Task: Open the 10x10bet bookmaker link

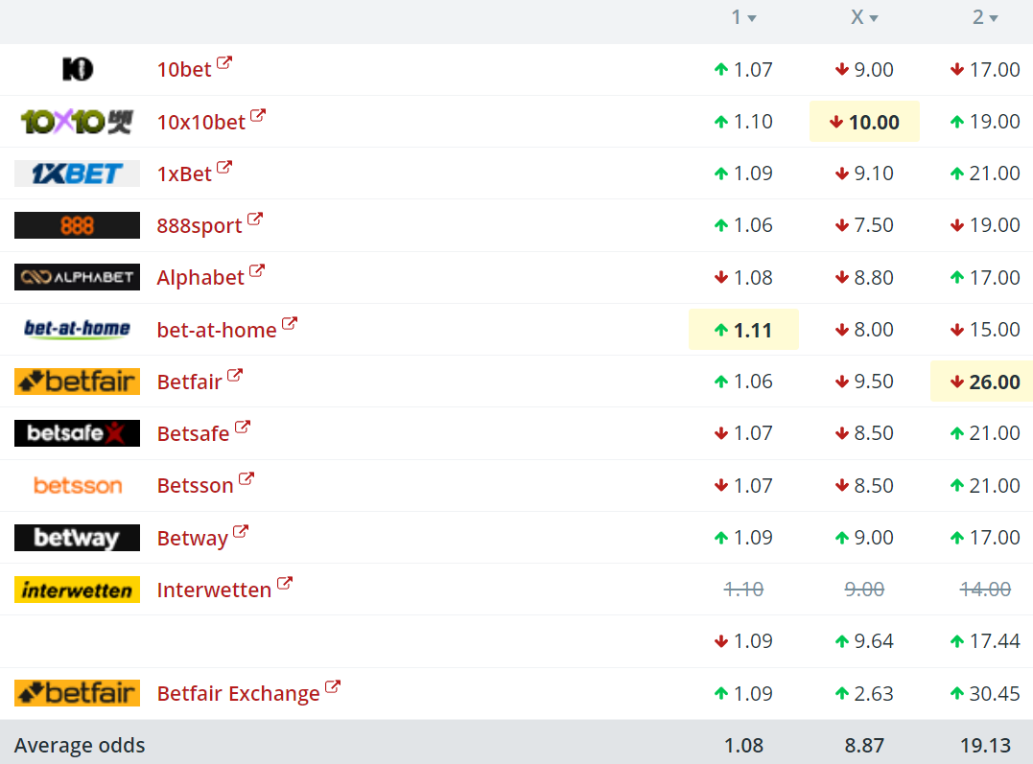Action: coord(200,122)
